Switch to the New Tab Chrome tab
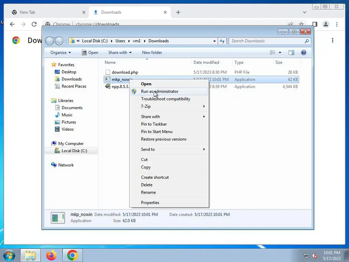The width and height of the screenshot is (349, 262). (x=48, y=12)
